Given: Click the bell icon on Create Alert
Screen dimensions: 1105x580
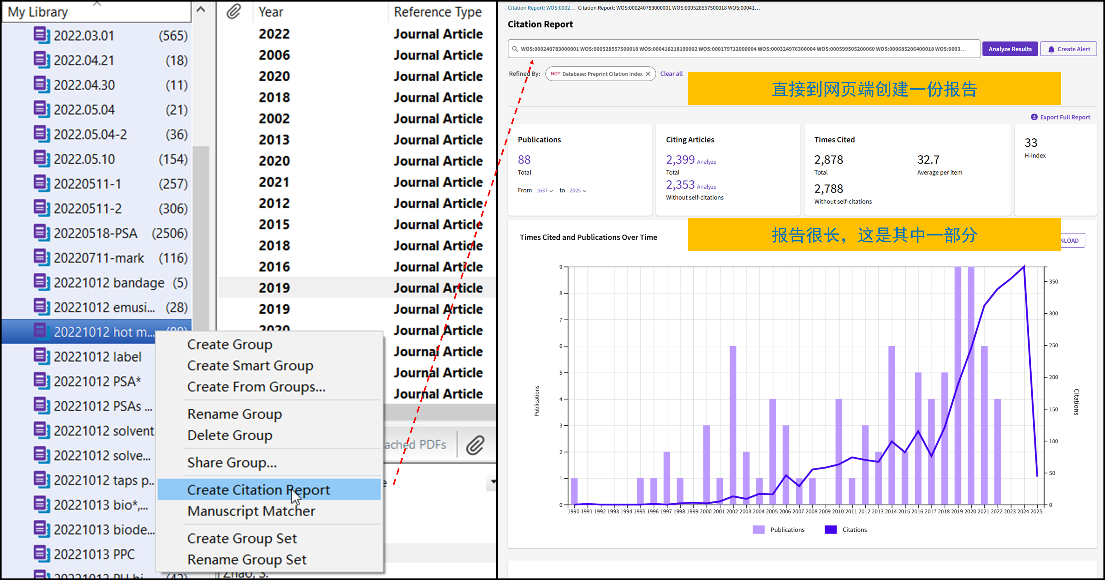Looking at the screenshot, I should (1051, 49).
